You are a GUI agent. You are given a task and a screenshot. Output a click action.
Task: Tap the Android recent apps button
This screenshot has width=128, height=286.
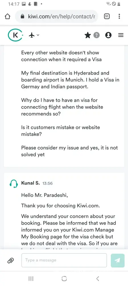click(x=31, y=279)
